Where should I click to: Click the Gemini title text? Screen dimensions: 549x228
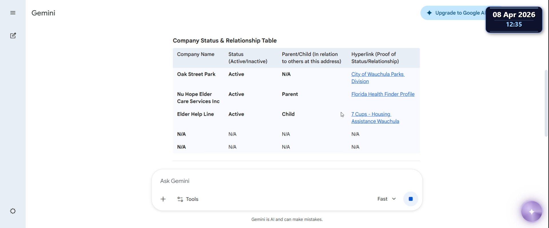click(x=43, y=13)
